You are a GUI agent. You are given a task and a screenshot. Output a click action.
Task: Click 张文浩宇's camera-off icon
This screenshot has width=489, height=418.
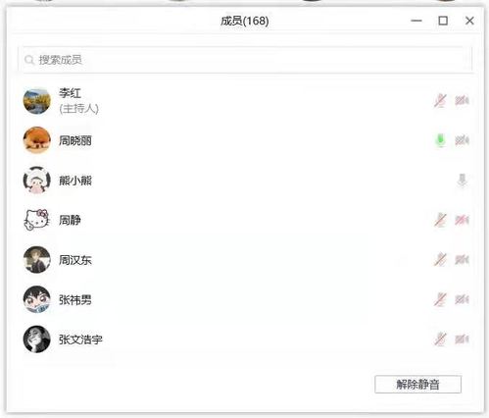coord(462,340)
